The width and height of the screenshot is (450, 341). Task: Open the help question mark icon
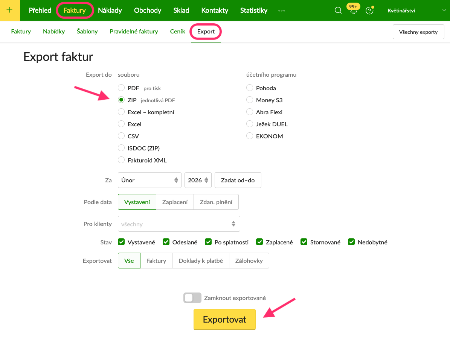(x=369, y=11)
